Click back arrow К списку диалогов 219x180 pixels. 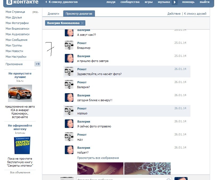pos(62,2)
